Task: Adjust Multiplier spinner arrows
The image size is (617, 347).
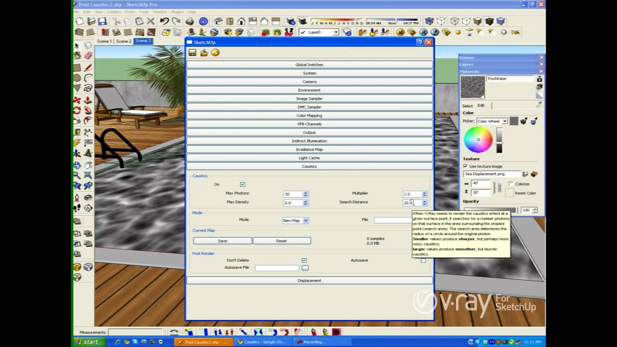Action: 424,194
